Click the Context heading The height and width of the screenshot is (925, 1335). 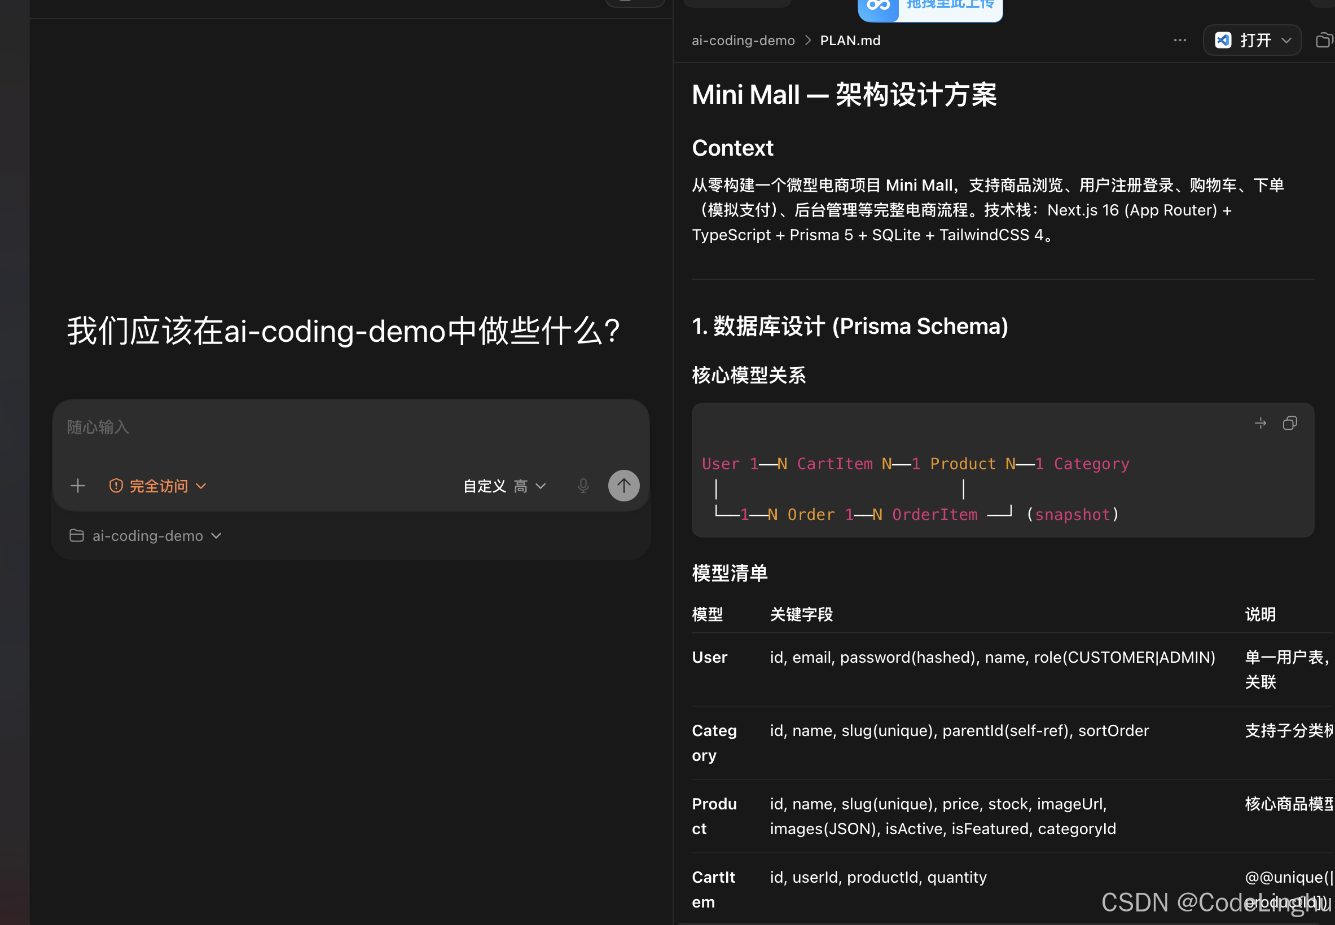click(x=733, y=148)
